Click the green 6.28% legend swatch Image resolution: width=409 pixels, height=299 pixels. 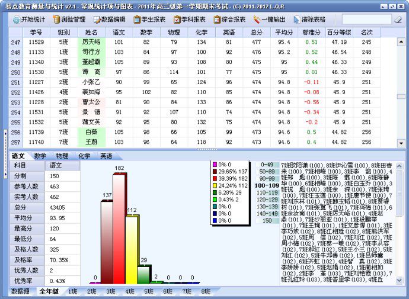tap(215, 193)
